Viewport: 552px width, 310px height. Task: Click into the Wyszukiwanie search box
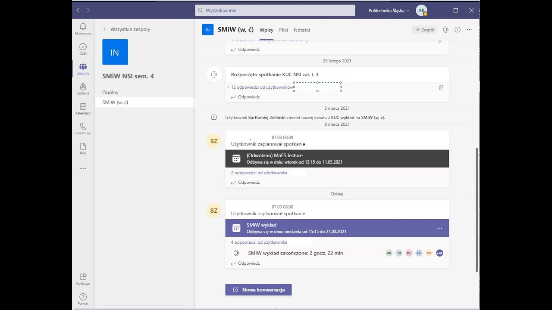(275, 10)
